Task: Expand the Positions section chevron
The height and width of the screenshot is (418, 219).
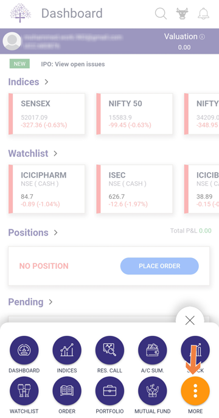Action: pos(55,232)
